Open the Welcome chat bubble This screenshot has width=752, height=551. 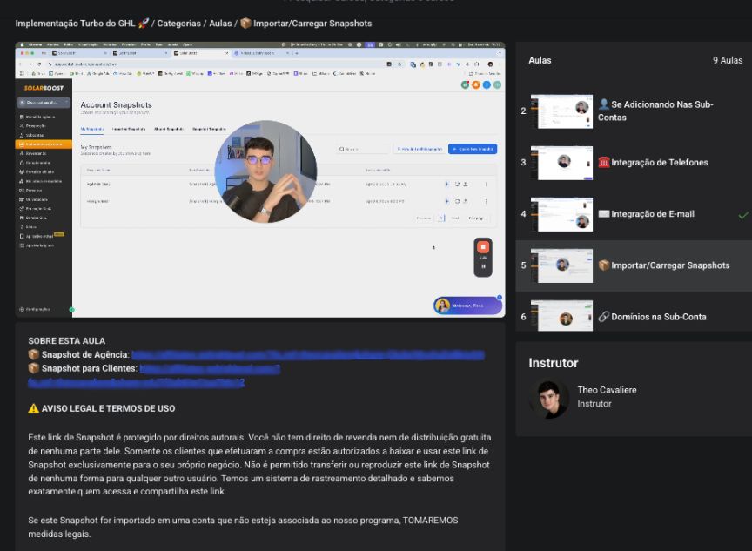[467, 306]
